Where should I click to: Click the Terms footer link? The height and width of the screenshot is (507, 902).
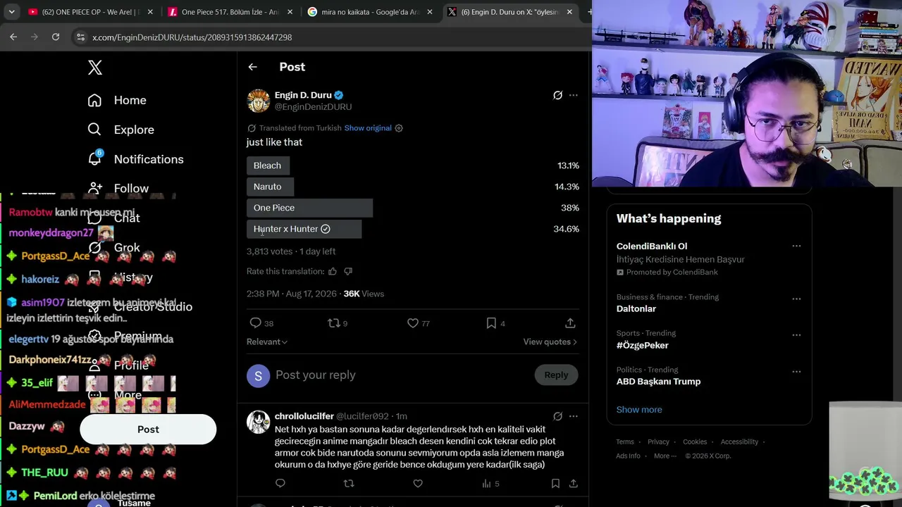625,442
